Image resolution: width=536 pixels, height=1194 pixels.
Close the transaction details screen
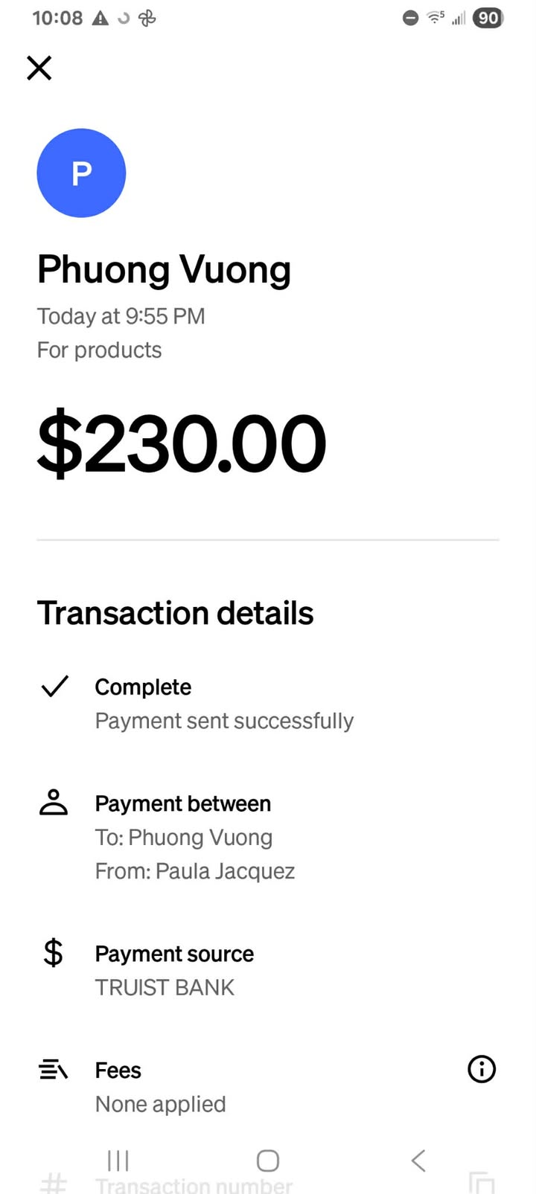(39, 68)
